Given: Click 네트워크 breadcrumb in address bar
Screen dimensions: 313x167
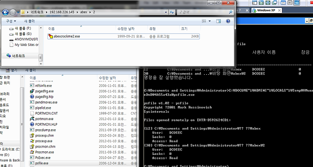Looking at the screenshot, I should (x=37, y=12).
